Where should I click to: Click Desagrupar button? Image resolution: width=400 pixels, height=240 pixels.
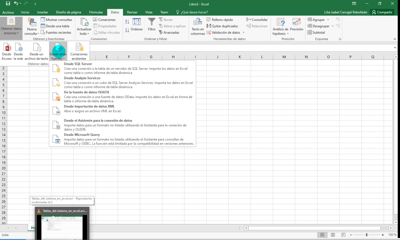(x=318, y=26)
